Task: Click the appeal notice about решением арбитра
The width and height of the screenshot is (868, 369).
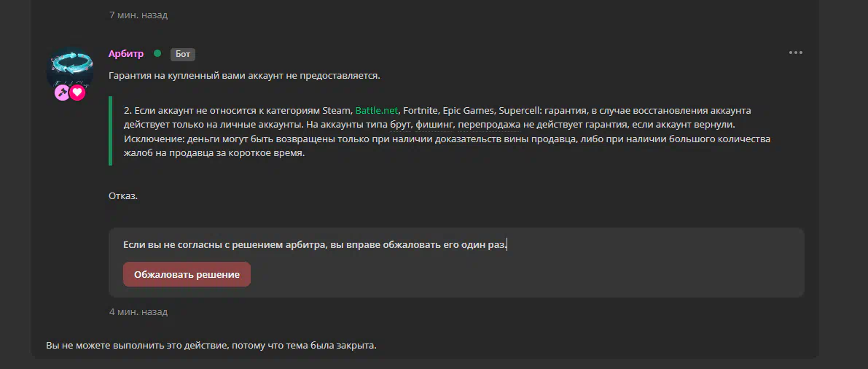Action: [314, 244]
